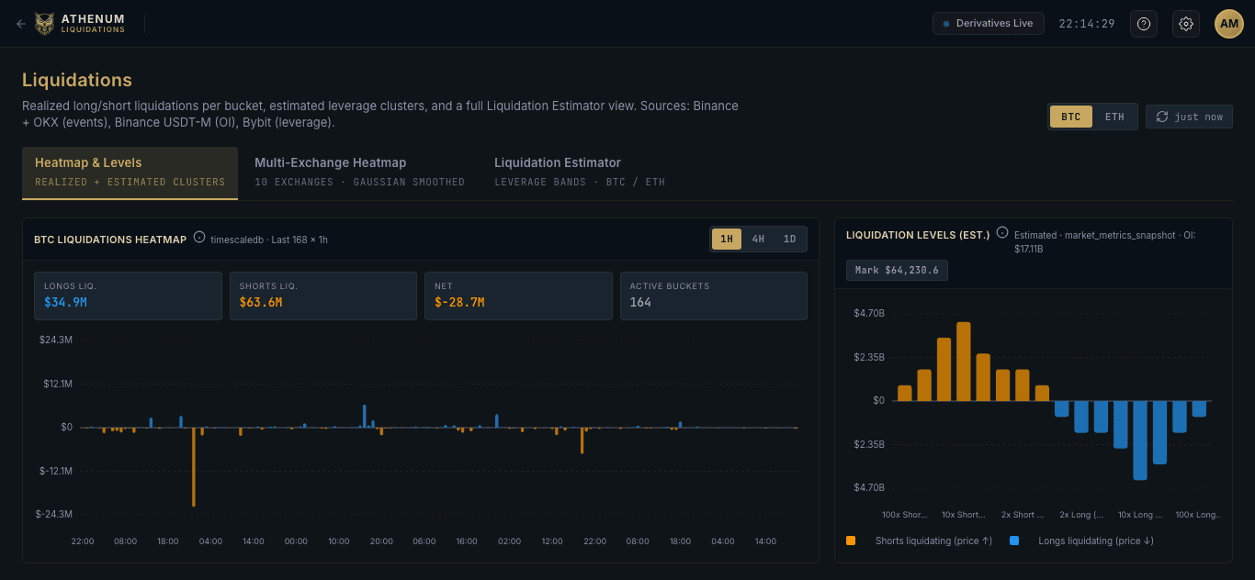Click the Shorts Liq. $63.6M card
The image size is (1255, 580).
323,296
